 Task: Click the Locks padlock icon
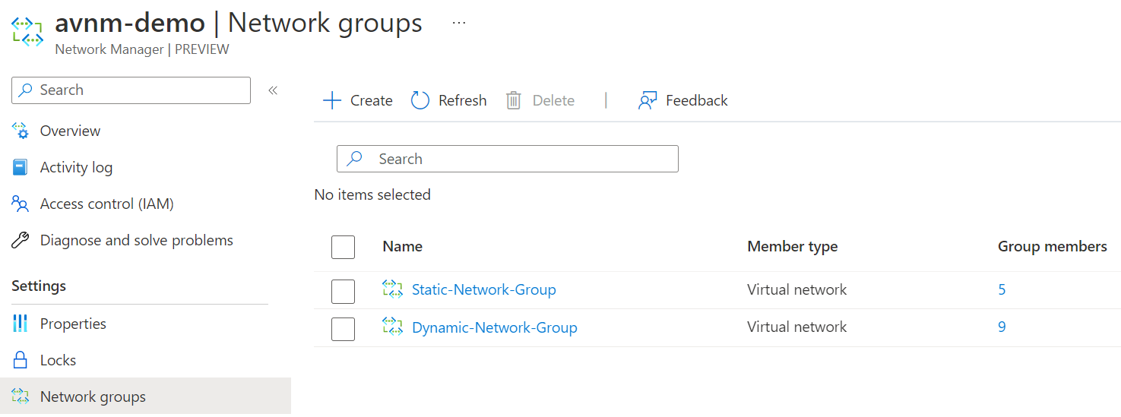(x=21, y=360)
